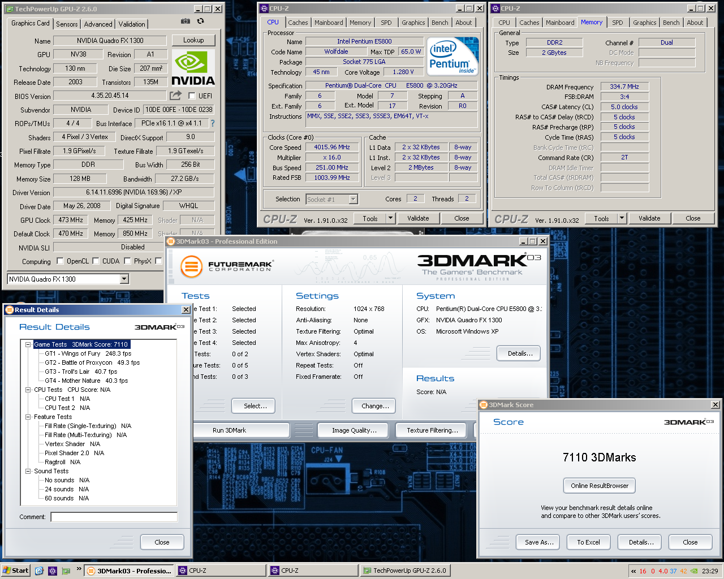724x579 pixels.
Task: Open Mainboard tab in left CPU-Z window
Action: [x=329, y=23]
